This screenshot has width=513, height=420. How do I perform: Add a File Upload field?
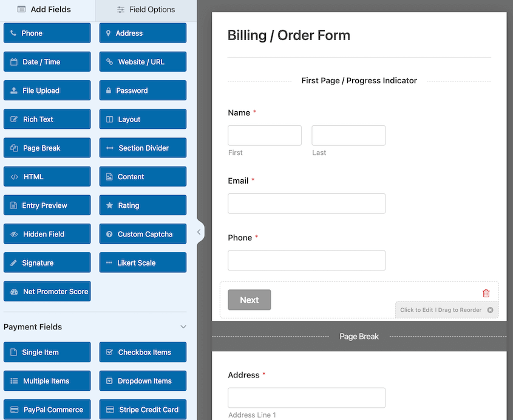click(x=47, y=90)
